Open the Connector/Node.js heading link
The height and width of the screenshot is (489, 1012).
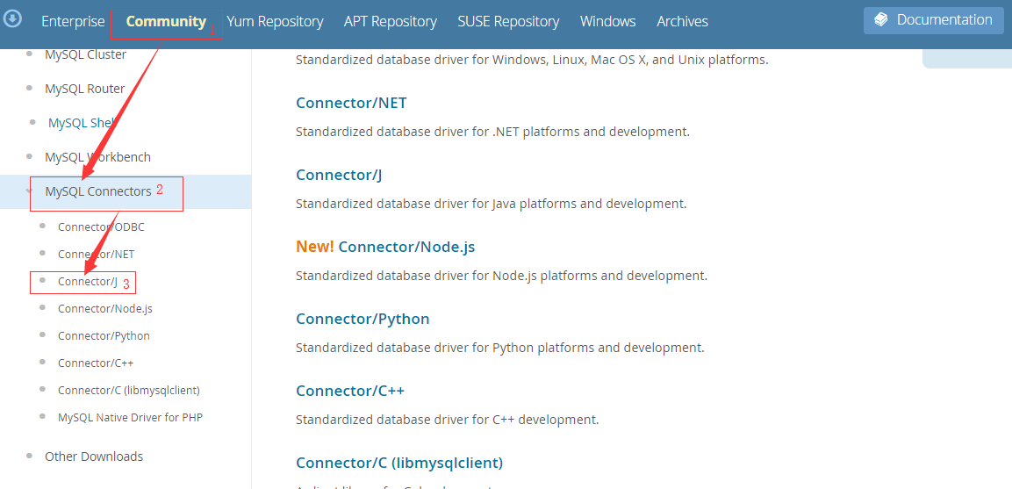(406, 247)
